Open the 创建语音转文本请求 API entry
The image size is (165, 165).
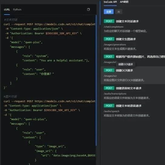tap(129, 88)
